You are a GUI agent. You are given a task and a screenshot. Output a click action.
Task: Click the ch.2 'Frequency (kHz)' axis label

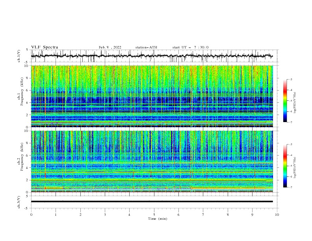pyautogui.click(x=22, y=156)
